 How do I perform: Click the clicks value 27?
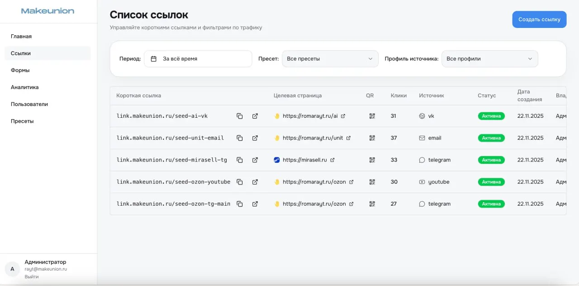click(394, 204)
